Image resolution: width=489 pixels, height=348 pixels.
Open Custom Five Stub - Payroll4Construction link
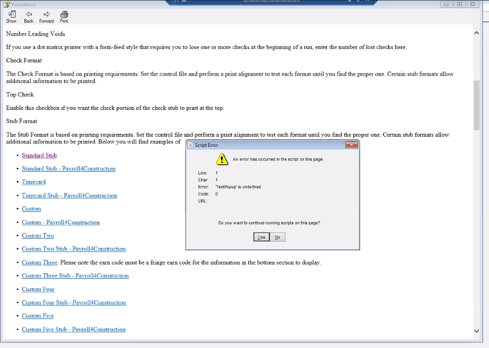click(73, 329)
